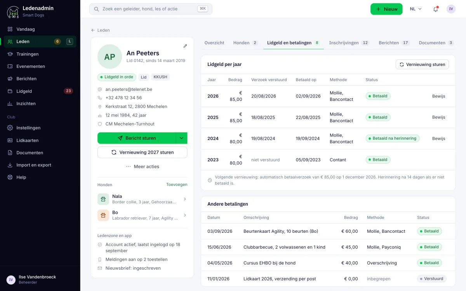Click the Vernieuwing sturen button
Viewport: 466px width, 291px height.
click(422, 64)
